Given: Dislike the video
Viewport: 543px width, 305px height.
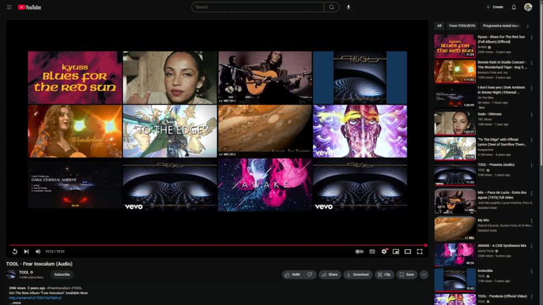Looking at the screenshot, I should click(x=310, y=275).
